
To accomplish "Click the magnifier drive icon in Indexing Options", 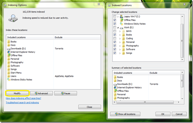I will (x=13, y=18).
